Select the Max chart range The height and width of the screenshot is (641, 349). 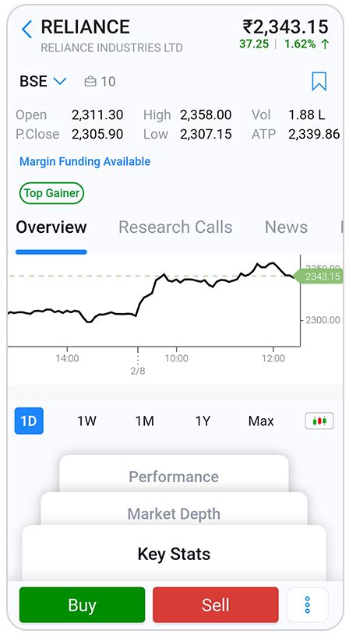(261, 421)
